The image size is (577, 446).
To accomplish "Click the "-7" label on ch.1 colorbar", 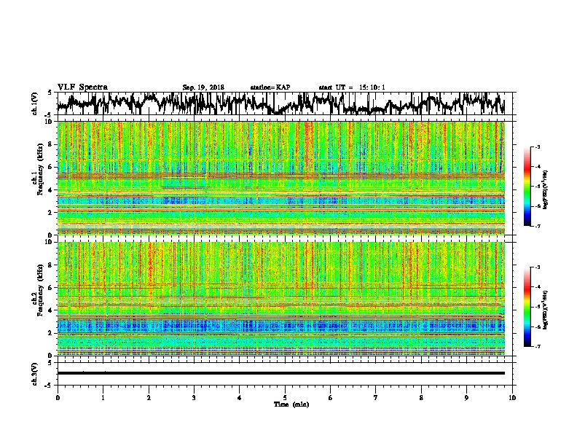I will click(x=538, y=226).
